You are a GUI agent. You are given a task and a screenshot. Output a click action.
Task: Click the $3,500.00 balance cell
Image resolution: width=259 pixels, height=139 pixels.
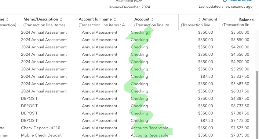[x=240, y=32]
